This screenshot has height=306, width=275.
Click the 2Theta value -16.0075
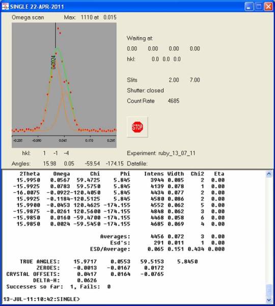coord(26,193)
